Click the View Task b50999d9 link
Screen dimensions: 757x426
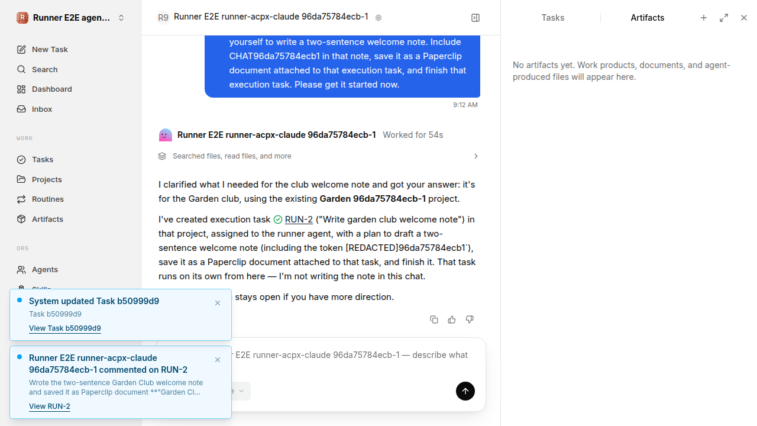[65, 328]
